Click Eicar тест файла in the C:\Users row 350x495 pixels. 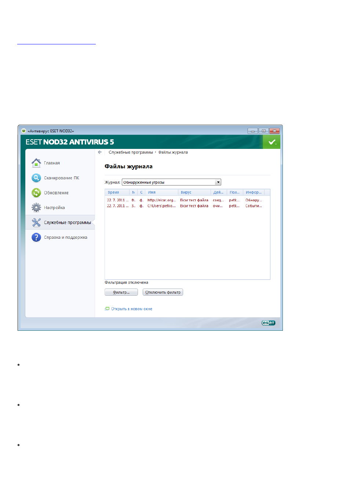coord(194,206)
